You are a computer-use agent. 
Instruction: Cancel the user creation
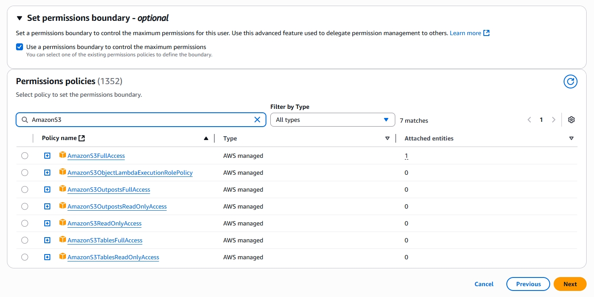click(x=484, y=284)
